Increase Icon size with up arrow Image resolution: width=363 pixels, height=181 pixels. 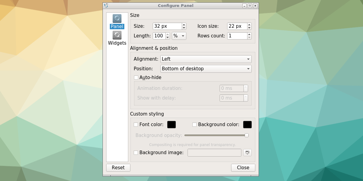[x=249, y=25]
